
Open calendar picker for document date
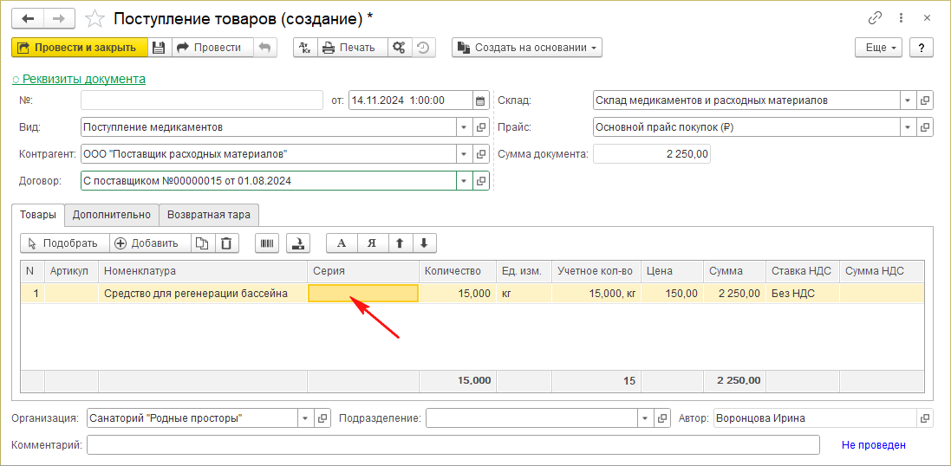[x=480, y=100]
